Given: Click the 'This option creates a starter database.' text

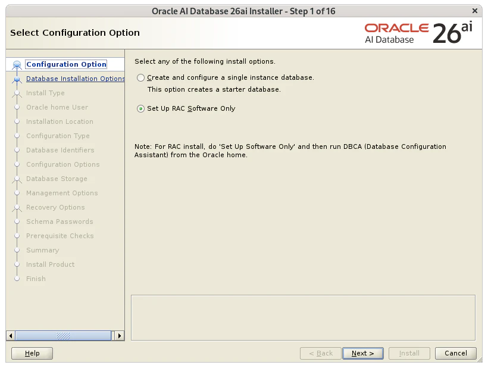Looking at the screenshot, I should coord(214,90).
